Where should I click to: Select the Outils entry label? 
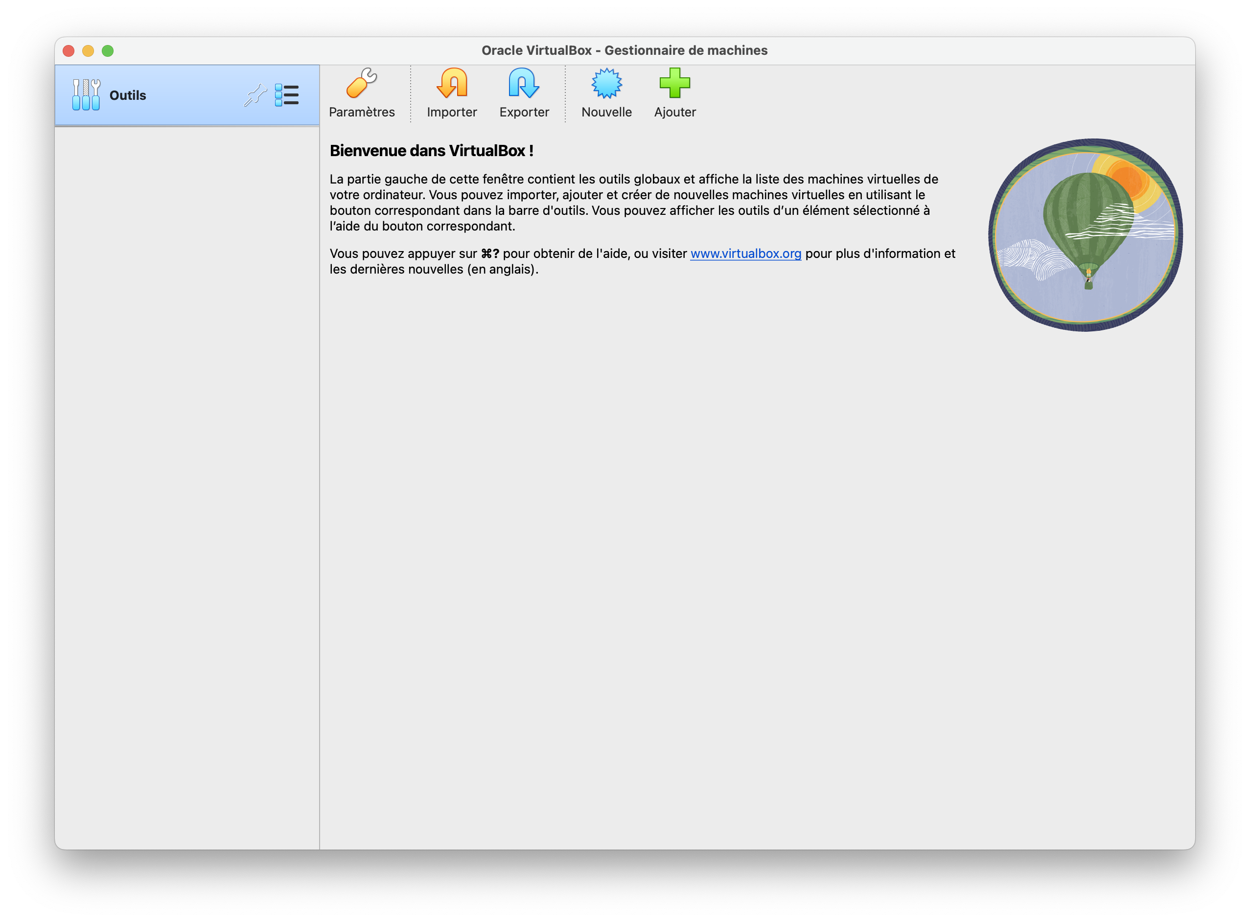[128, 95]
